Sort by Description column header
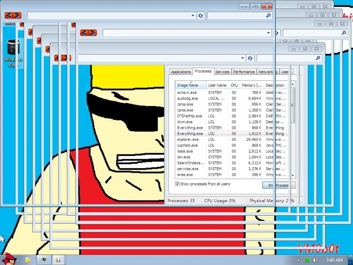The height and width of the screenshot is (265, 353). pyautogui.click(x=276, y=85)
